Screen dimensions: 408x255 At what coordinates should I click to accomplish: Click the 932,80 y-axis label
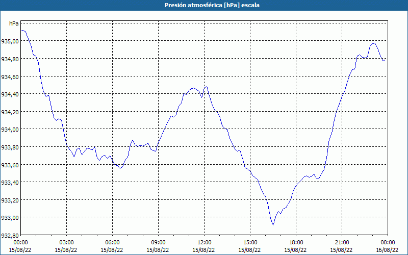coord(10,235)
